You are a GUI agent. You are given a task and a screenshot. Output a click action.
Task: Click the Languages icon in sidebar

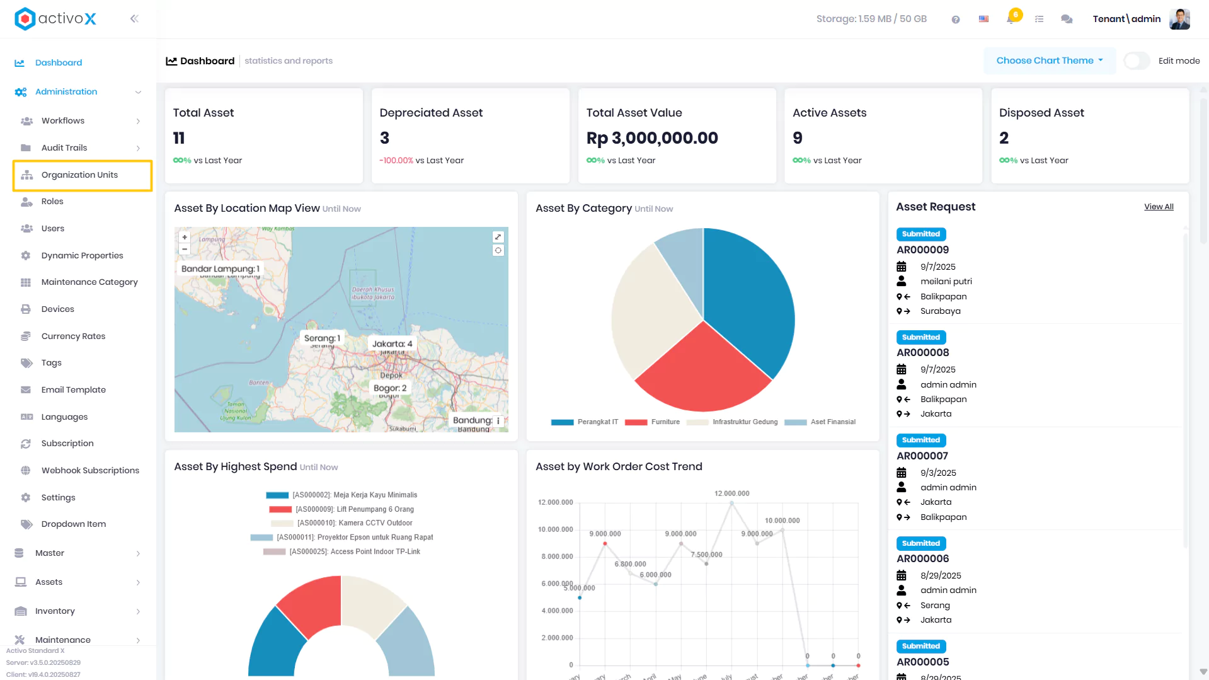coord(26,417)
